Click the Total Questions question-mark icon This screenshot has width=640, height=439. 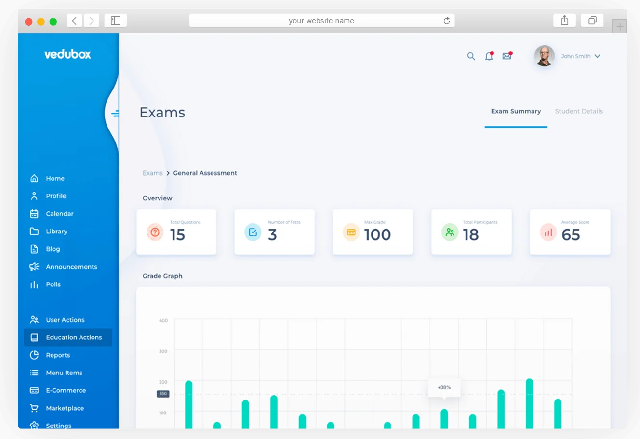155,232
